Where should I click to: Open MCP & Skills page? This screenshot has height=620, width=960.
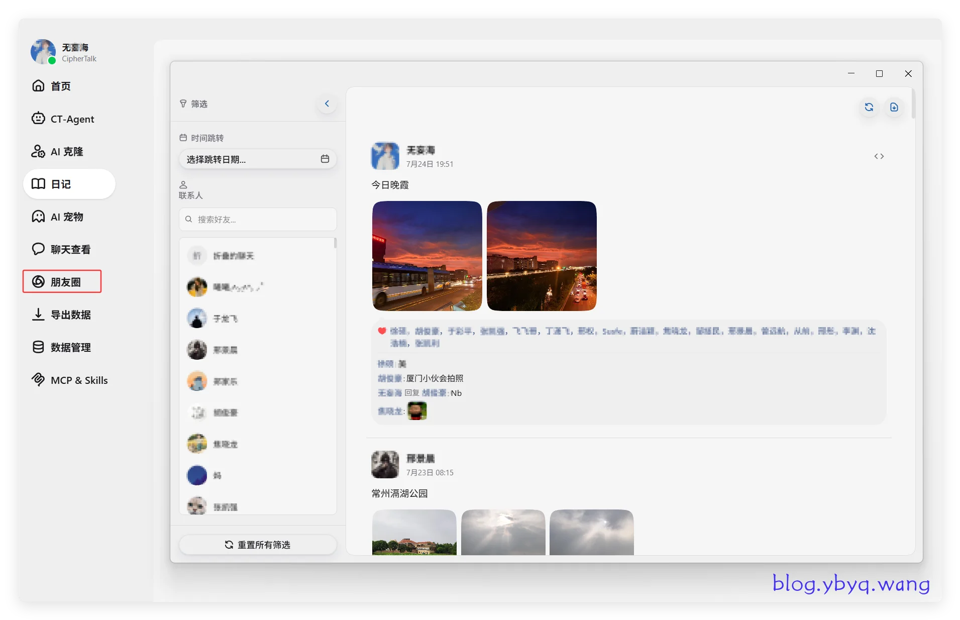pos(69,380)
